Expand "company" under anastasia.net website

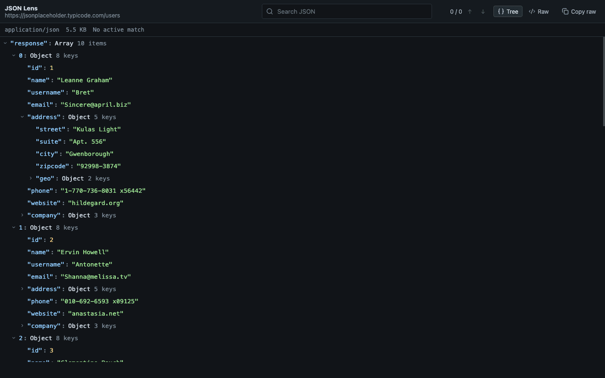click(22, 326)
